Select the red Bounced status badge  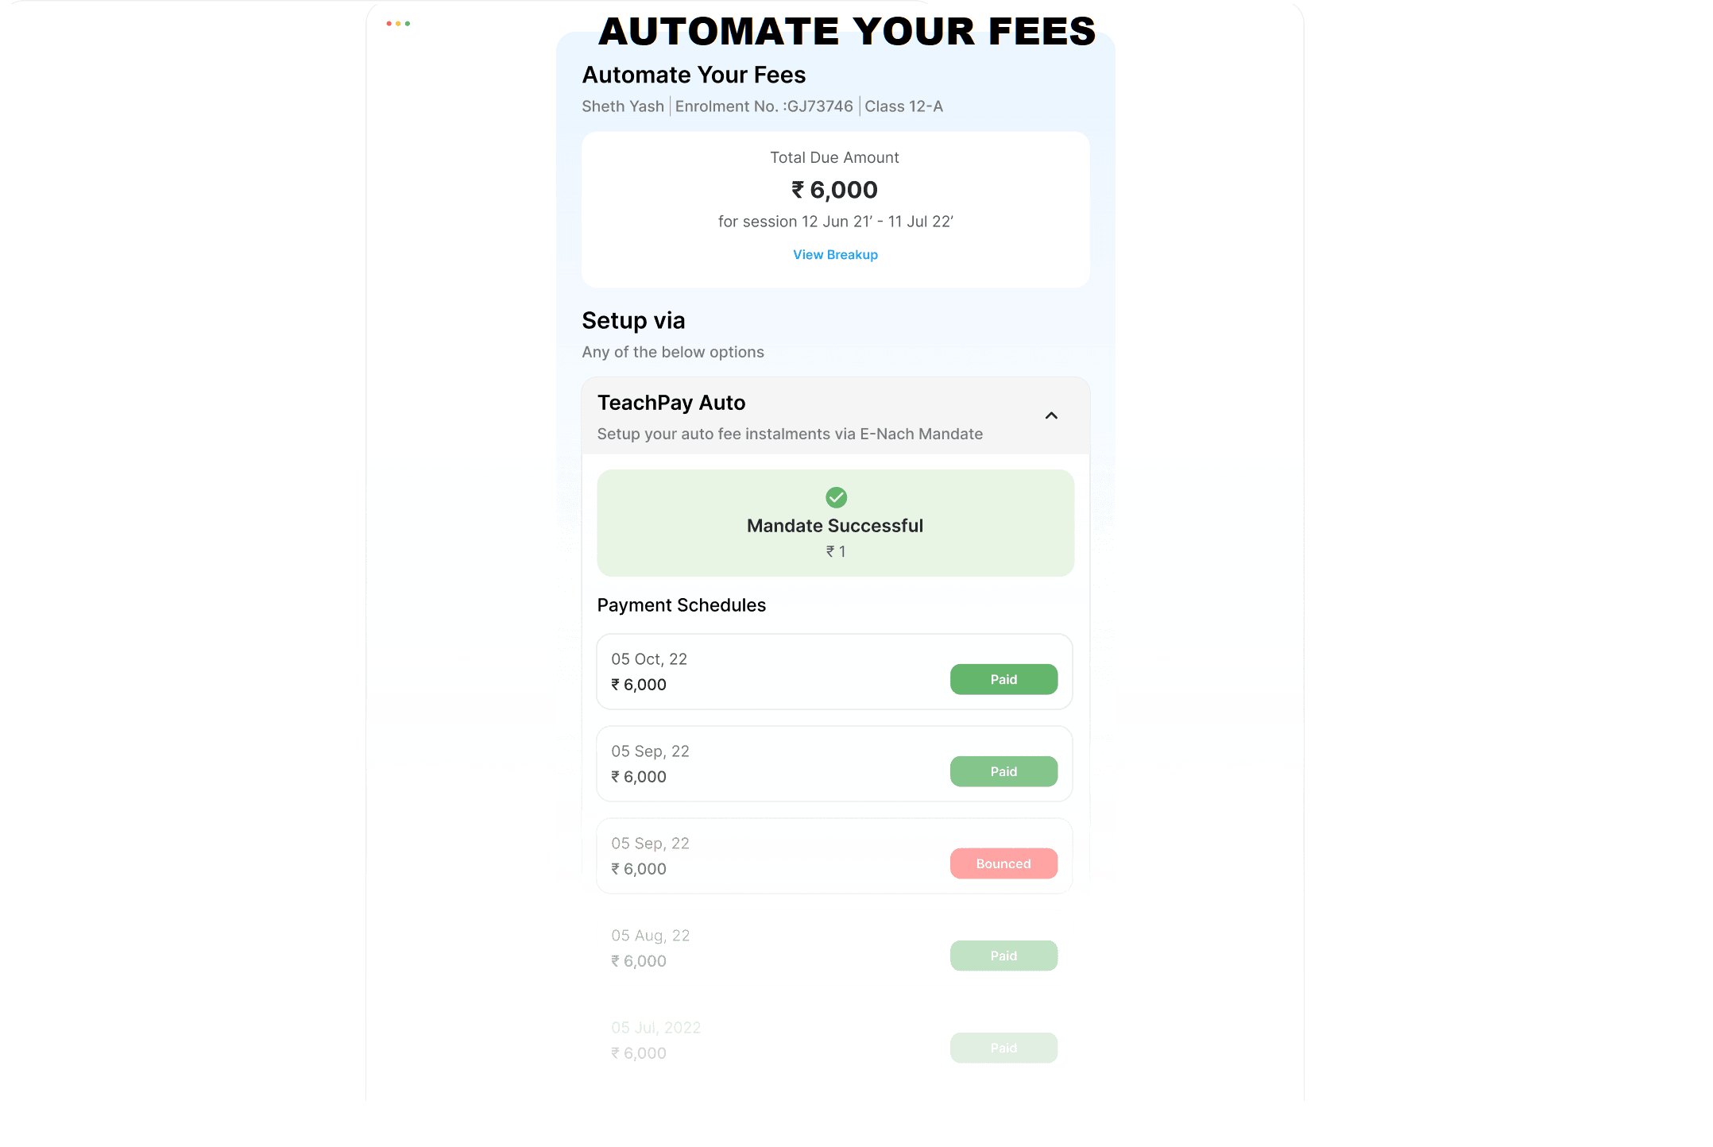[x=1003, y=863]
